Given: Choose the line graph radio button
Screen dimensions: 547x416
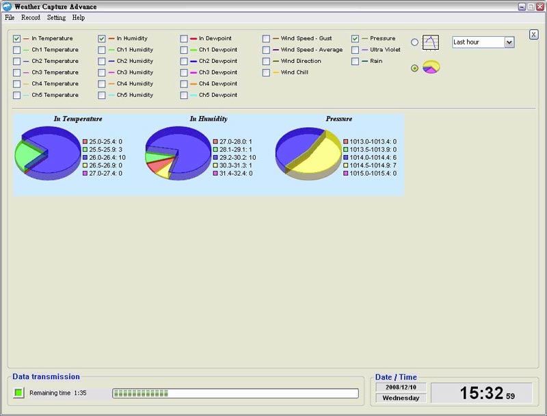Looking at the screenshot, I should click(x=414, y=42).
